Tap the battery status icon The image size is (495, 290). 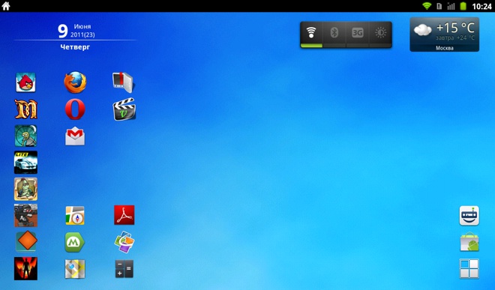pyautogui.click(x=463, y=6)
